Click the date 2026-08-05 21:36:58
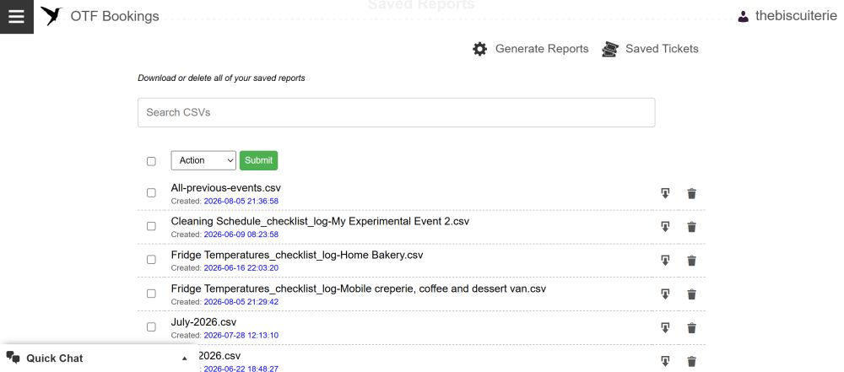Viewport: 844px width, 372px height. point(241,202)
